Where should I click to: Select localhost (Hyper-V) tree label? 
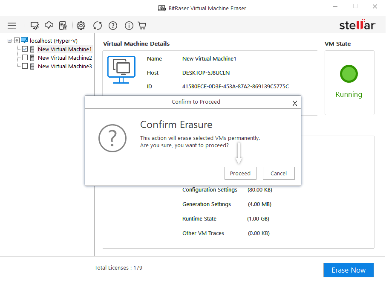pyautogui.click(x=54, y=41)
